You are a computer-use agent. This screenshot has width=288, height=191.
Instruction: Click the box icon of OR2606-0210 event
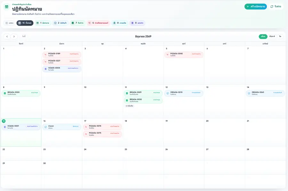pyautogui.click(x=168, y=93)
